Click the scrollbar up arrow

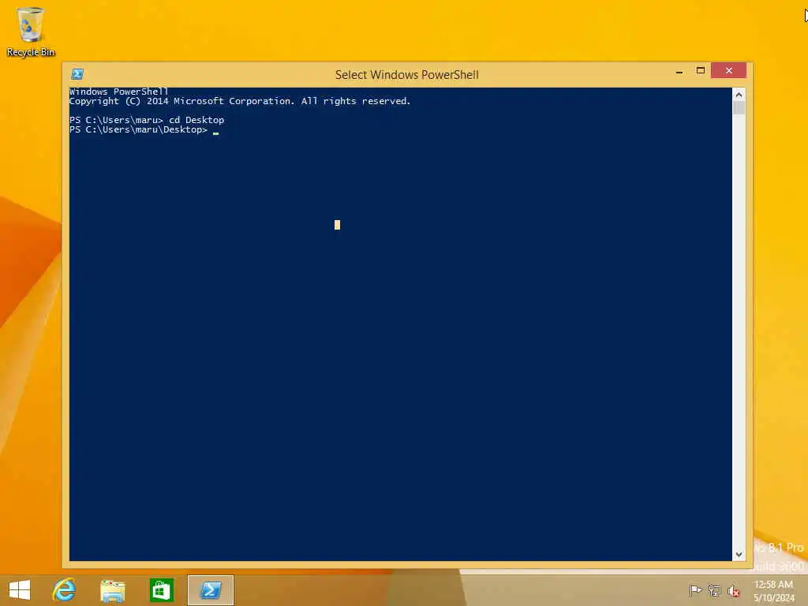(x=739, y=95)
